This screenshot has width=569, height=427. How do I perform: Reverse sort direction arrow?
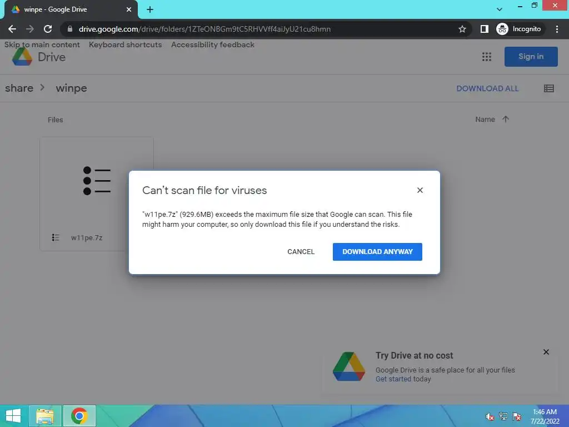tap(506, 119)
